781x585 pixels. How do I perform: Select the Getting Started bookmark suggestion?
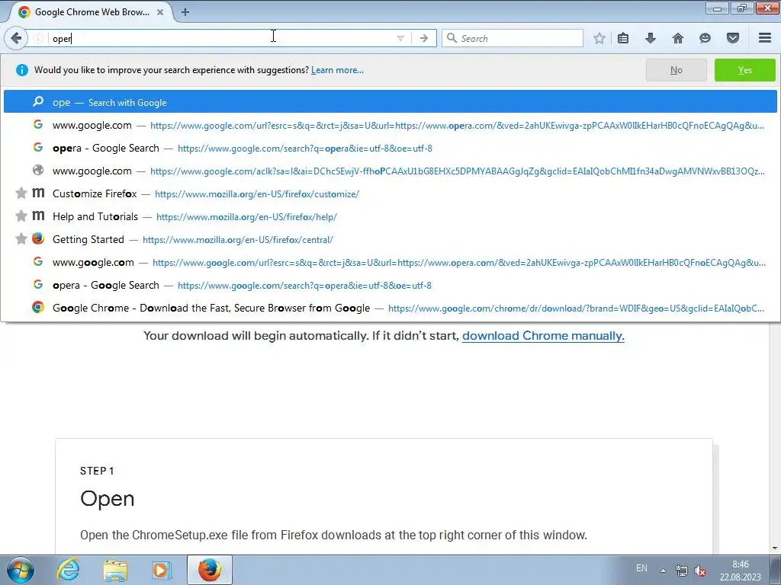click(390, 240)
